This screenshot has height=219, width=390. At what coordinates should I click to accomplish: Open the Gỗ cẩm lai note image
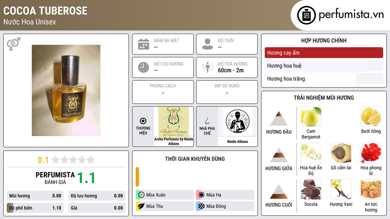341,153
